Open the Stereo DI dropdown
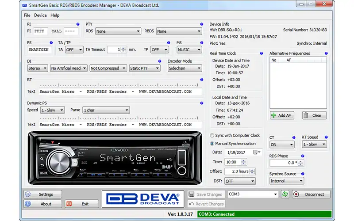The width and height of the screenshot is (354, 221). 38,68
